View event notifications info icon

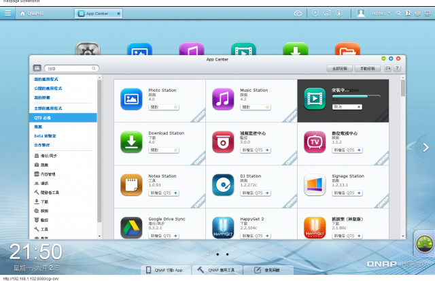point(339,13)
